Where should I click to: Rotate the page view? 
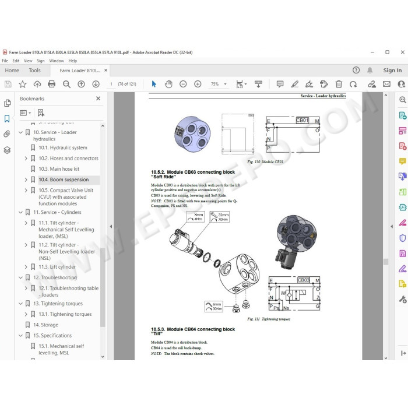tap(353, 84)
